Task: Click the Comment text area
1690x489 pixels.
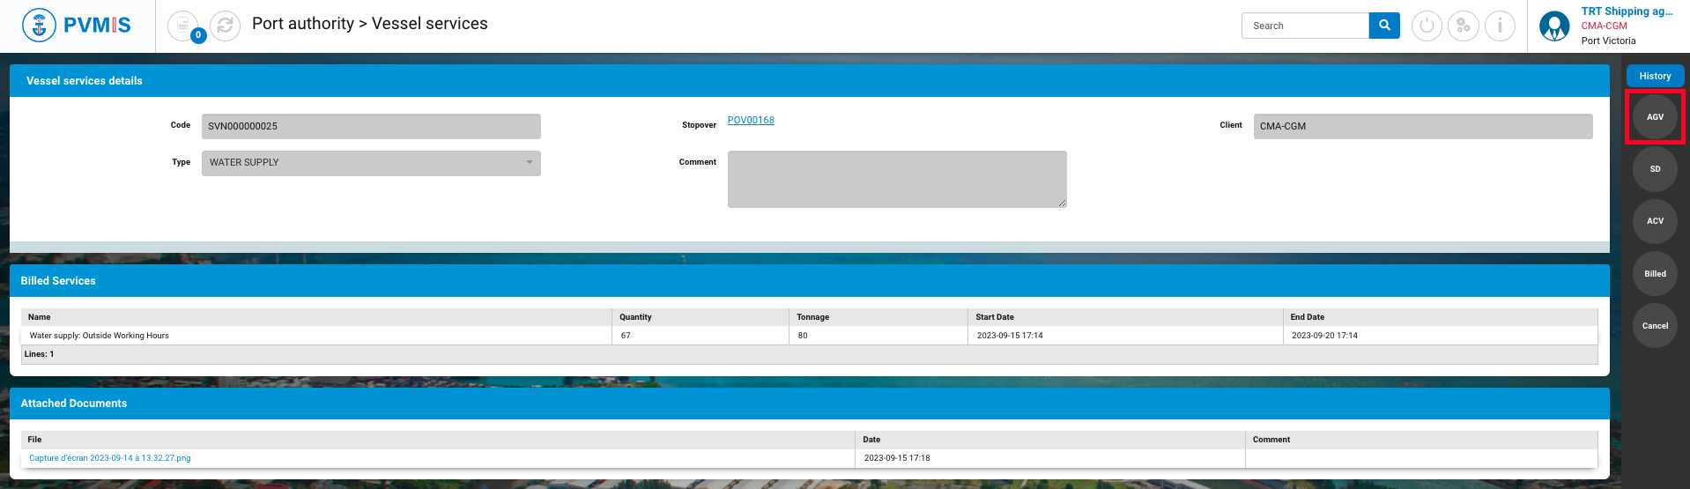Action: point(896,180)
